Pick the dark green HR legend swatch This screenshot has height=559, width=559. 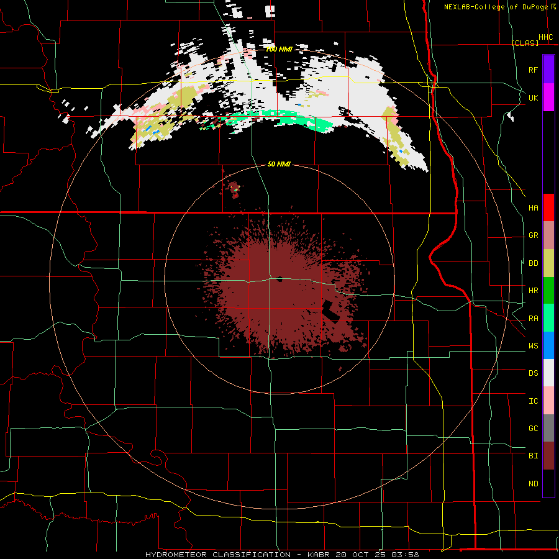click(548, 291)
